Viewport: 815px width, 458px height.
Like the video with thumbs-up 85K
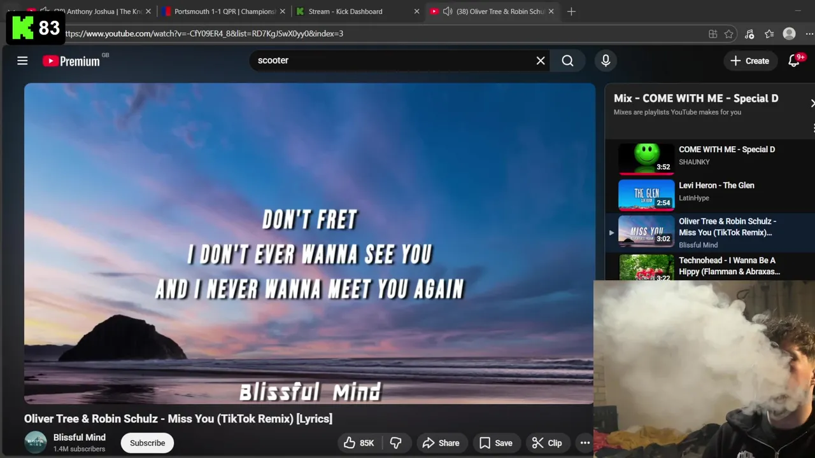(359, 443)
